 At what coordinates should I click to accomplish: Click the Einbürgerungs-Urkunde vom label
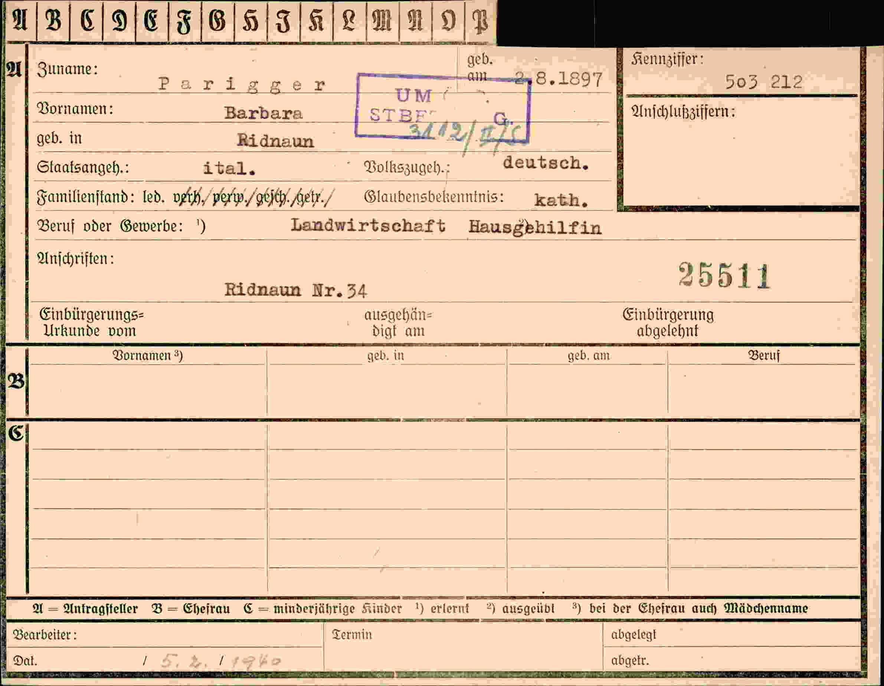[91, 322]
